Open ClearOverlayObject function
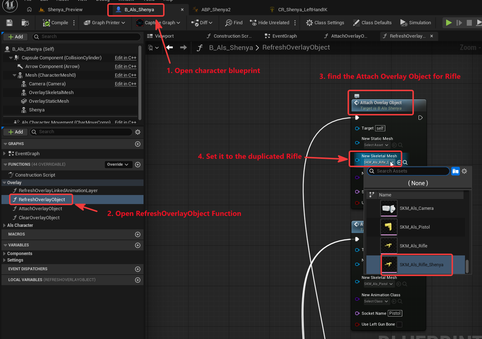482x339 pixels. click(x=39, y=218)
